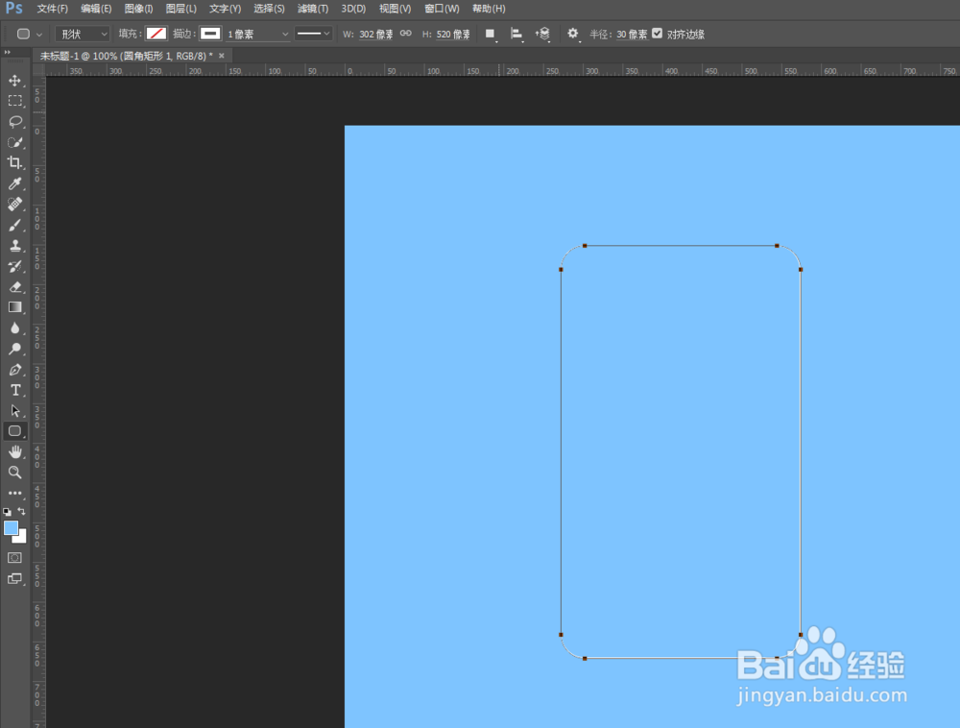
Task: Open the stroke line style dropdown
Action: tap(313, 35)
